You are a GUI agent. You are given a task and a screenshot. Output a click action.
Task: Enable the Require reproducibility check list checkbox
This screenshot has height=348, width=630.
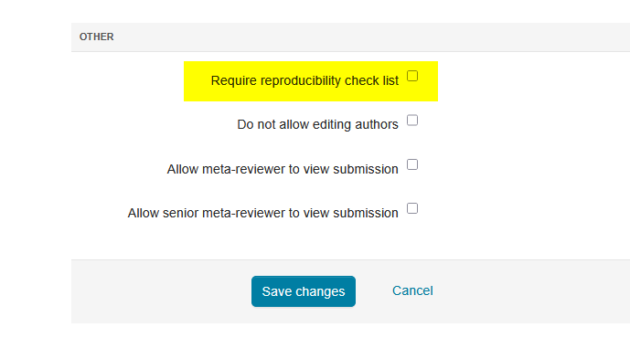[412, 76]
